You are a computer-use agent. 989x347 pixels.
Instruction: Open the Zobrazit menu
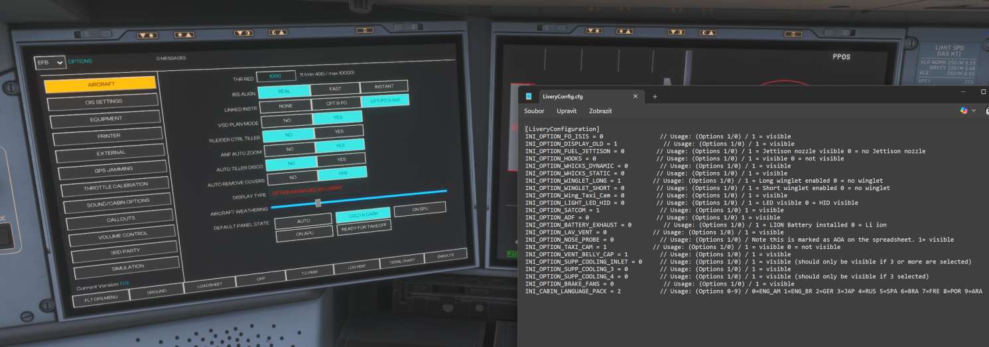[x=600, y=111]
